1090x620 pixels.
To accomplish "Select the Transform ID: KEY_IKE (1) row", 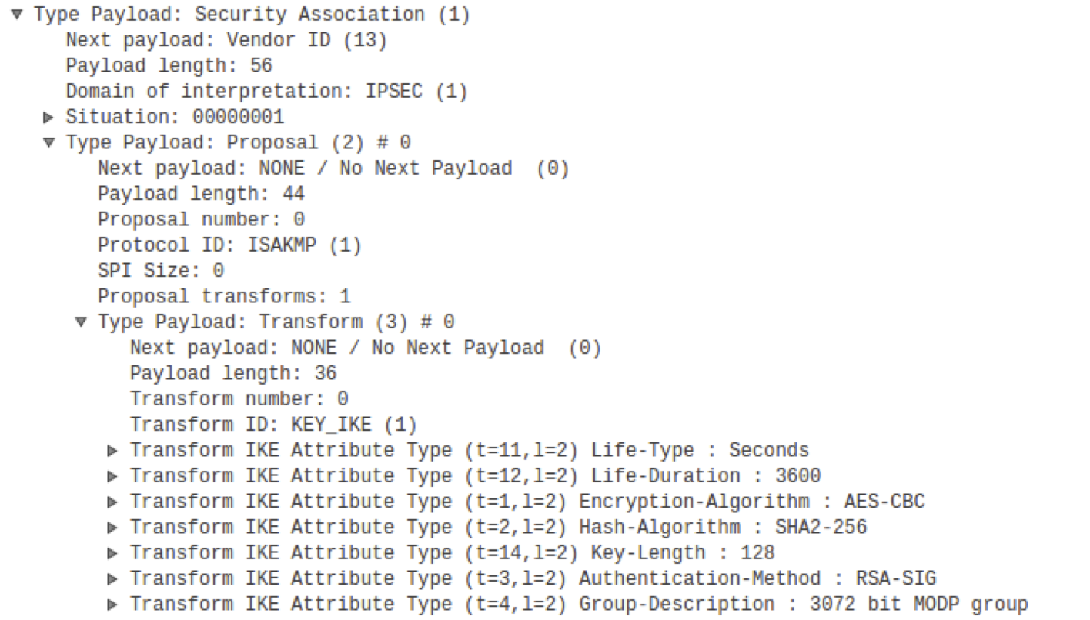I will point(272,425).
